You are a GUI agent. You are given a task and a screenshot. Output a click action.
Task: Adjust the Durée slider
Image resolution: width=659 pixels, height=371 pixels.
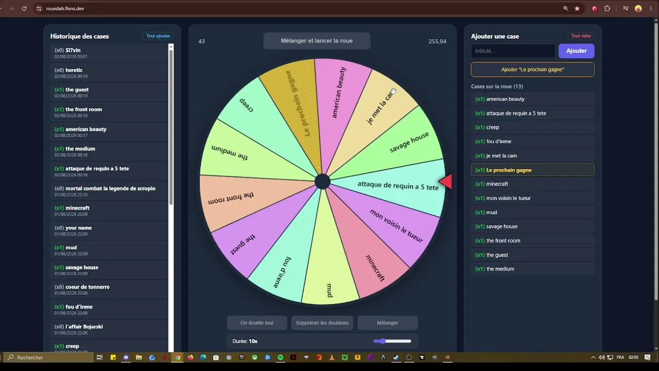(x=392, y=341)
